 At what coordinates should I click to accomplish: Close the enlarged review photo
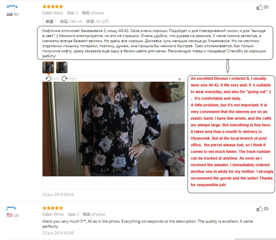pos(179,79)
